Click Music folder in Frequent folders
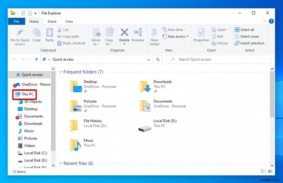Screen dimensions: 283x183 83,145
